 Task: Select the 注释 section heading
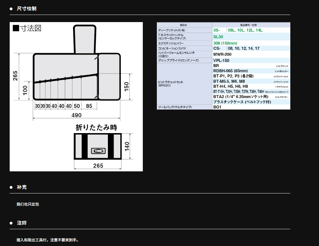pyautogui.click(x=22, y=223)
